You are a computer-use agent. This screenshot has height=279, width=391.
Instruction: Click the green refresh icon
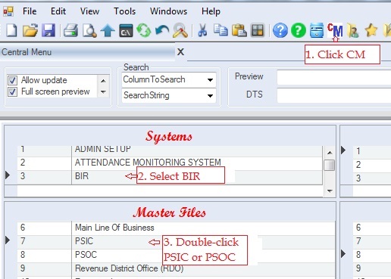[144, 30]
